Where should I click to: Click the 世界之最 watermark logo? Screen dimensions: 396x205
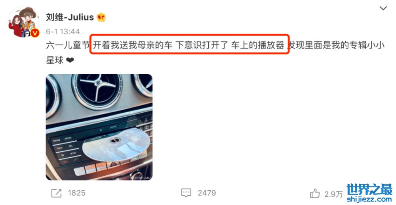pyautogui.click(x=369, y=189)
